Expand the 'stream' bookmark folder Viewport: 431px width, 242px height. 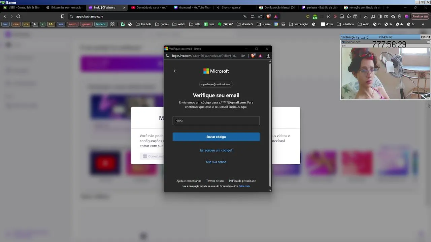(x=264, y=24)
